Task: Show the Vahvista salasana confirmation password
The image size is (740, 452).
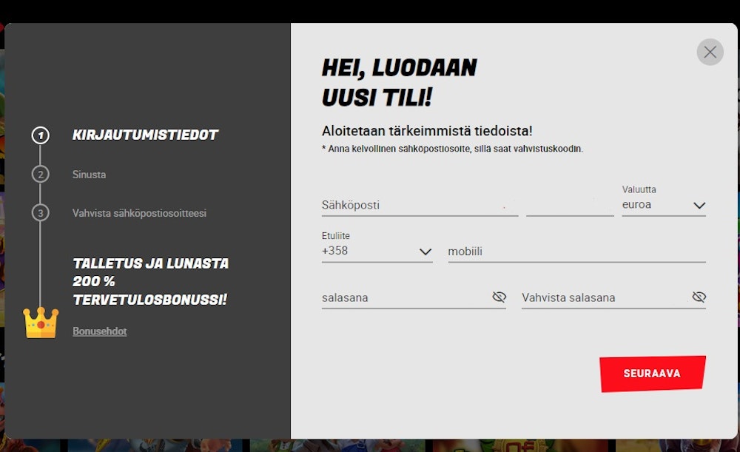Action: [x=699, y=297]
